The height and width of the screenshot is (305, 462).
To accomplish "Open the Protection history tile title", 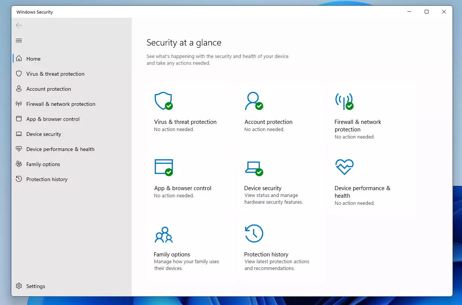I will [x=266, y=255].
